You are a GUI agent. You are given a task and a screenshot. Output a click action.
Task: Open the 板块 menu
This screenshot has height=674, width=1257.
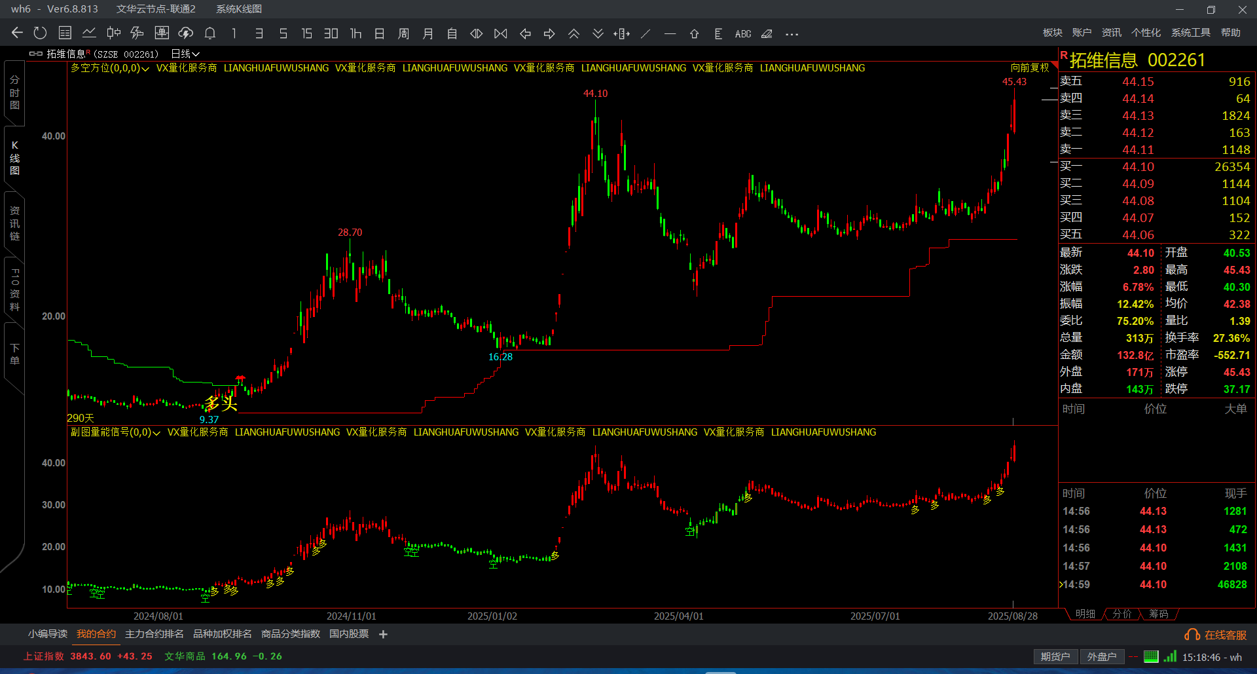click(1052, 33)
